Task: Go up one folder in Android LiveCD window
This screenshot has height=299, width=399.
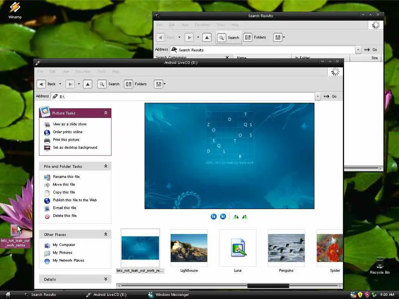Action: coord(88,84)
